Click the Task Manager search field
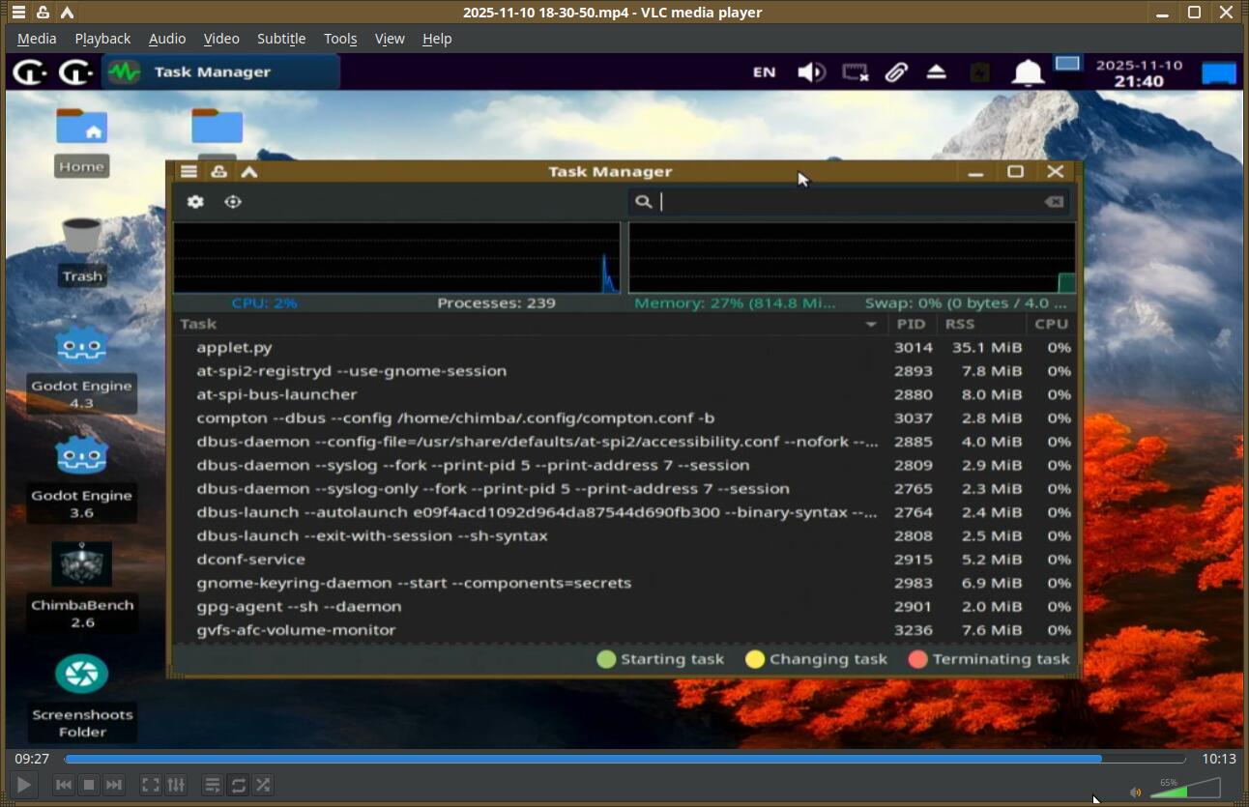This screenshot has height=807, width=1249. (x=848, y=201)
